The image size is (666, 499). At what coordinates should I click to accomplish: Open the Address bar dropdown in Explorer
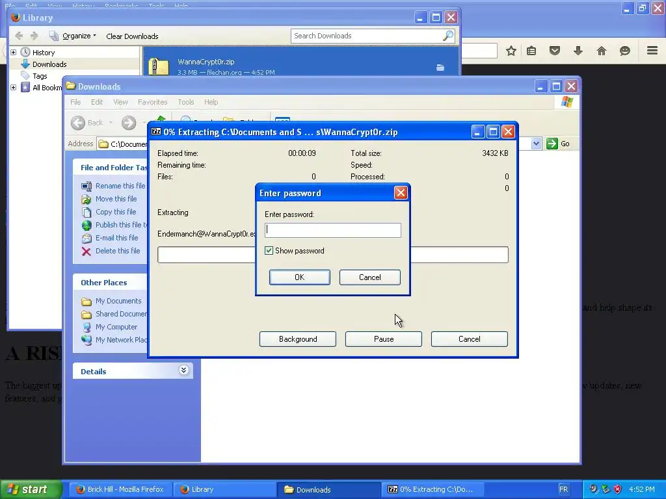click(536, 144)
